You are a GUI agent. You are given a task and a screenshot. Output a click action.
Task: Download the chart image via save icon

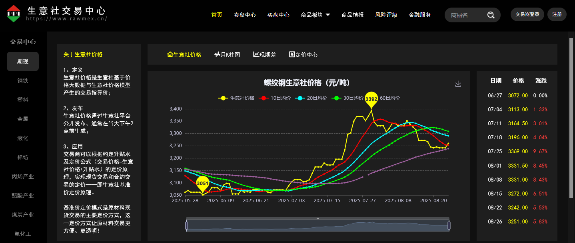(458, 84)
